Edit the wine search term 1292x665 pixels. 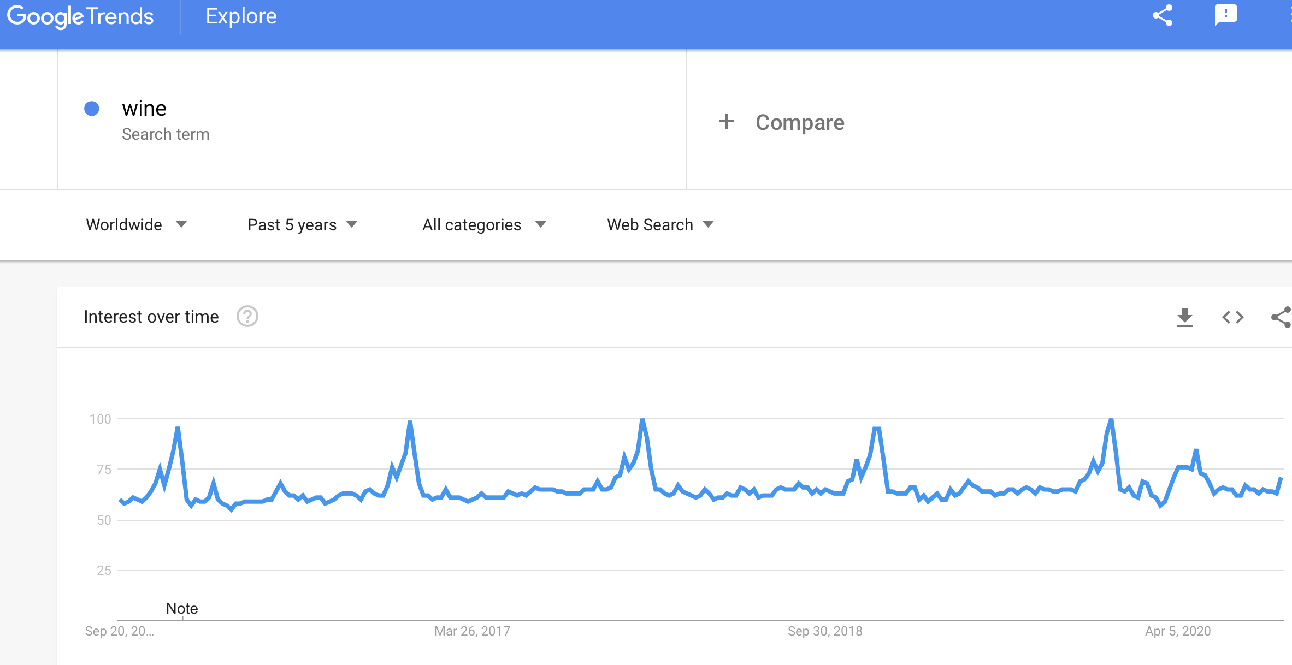(144, 109)
